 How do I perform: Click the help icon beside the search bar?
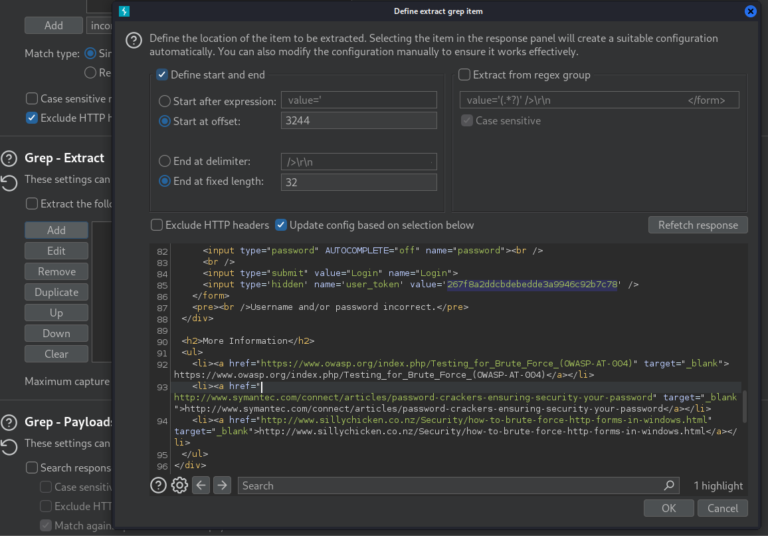click(x=158, y=485)
